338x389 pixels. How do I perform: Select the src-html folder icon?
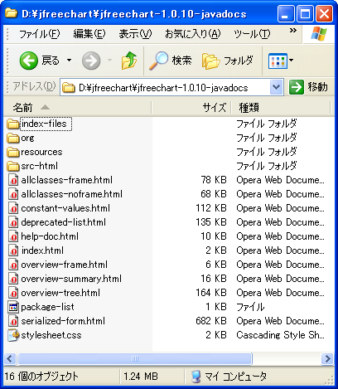tap(13, 166)
